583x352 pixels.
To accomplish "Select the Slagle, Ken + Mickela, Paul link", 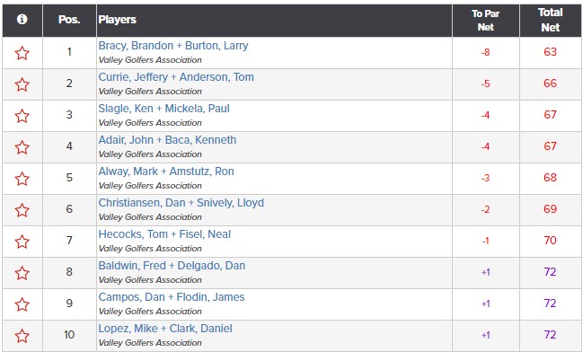I will coord(164,109).
